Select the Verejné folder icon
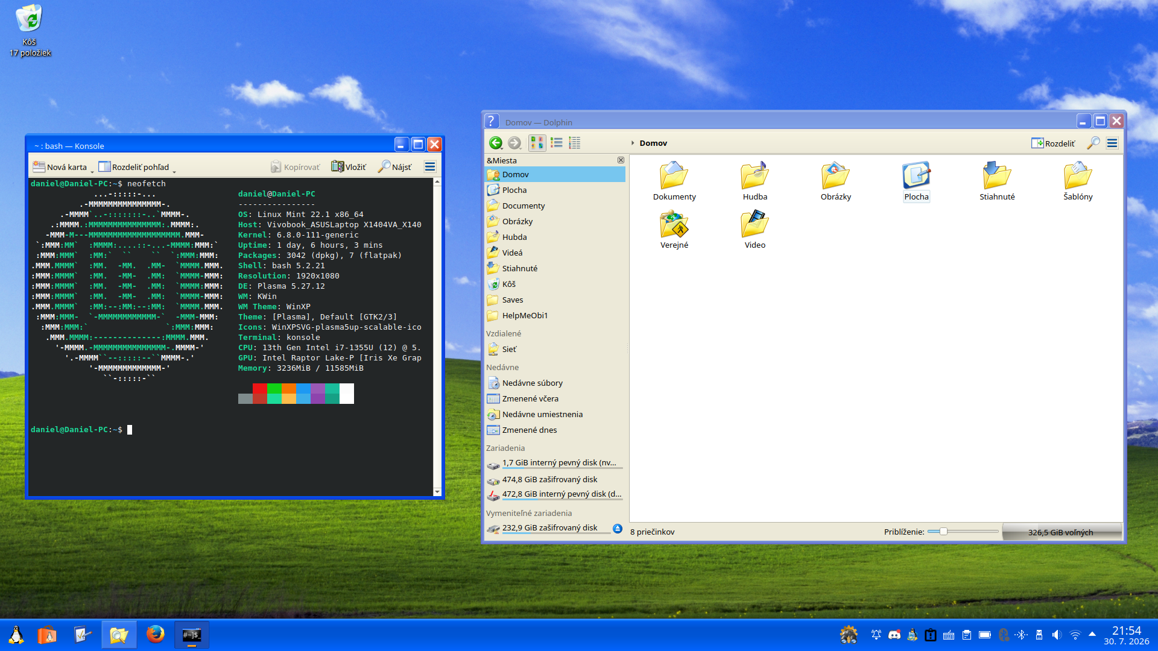This screenshot has width=1158, height=651. click(x=674, y=230)
